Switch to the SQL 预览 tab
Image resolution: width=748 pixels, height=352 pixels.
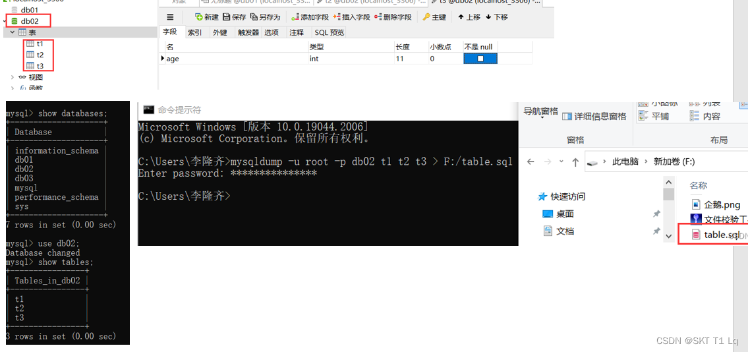(x=329, y=32)
